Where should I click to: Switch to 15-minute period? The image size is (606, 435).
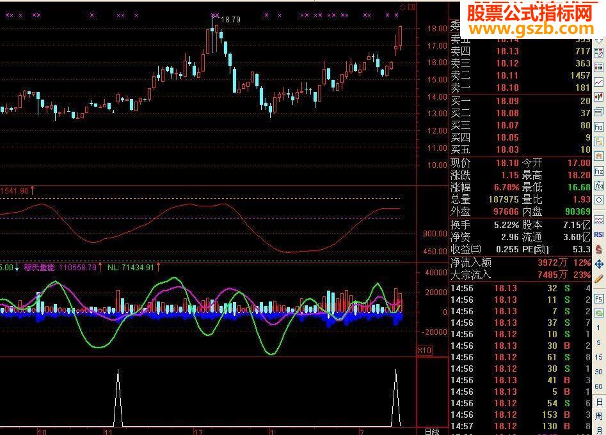[x=599, y=357]
